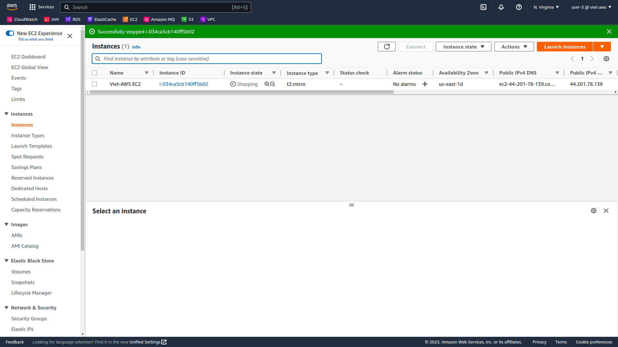Open the Instances Info link
The width and height of the screenshot is (618, 347).
pos(136,47)
